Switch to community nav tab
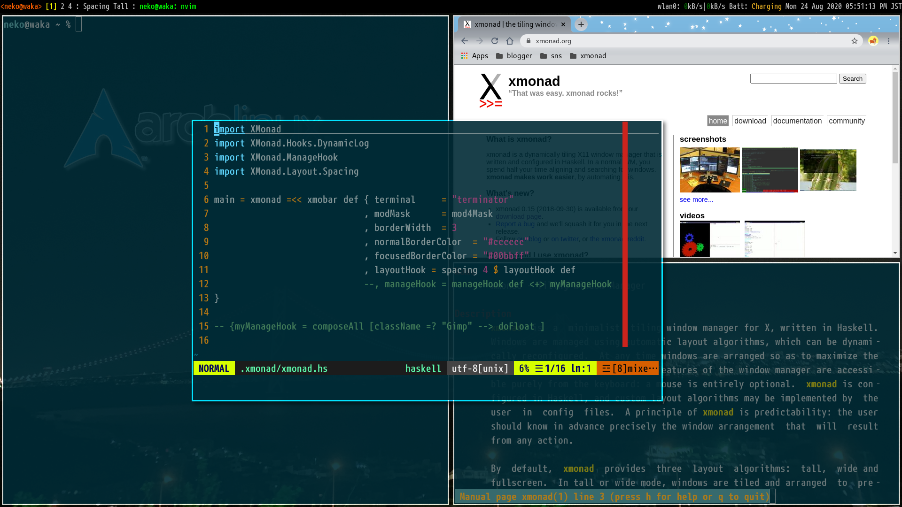 point(847,121)
